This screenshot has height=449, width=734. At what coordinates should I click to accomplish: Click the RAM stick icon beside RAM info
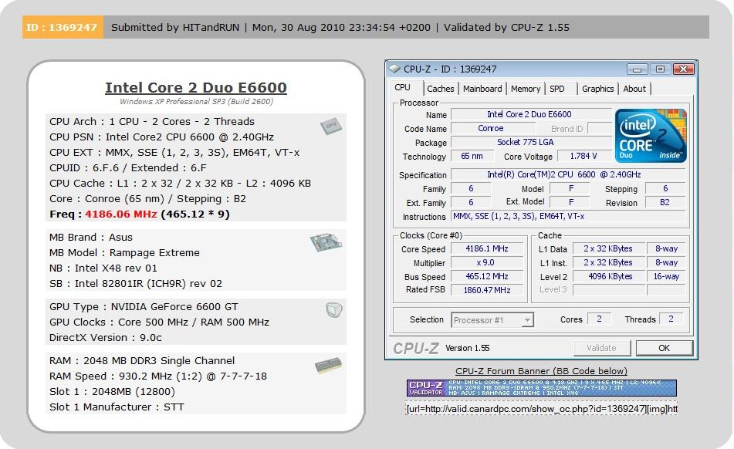pos(328,366)
